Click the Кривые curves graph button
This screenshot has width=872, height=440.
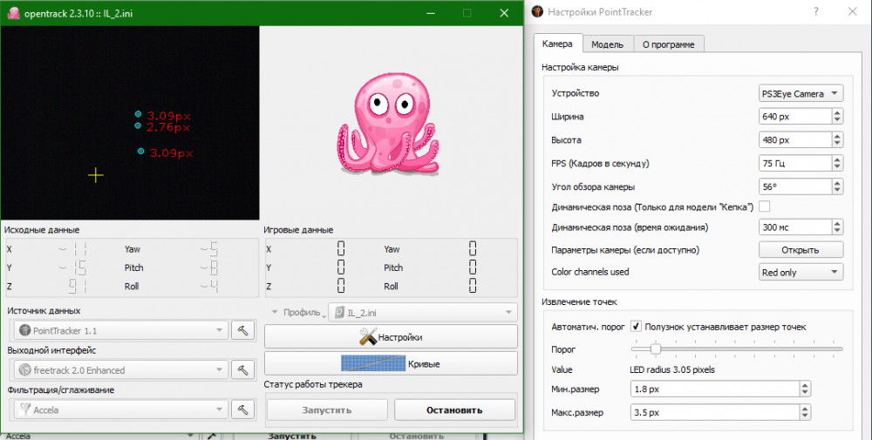coord(390,363)
